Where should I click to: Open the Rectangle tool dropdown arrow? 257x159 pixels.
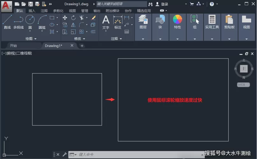[x=57, y=18]
